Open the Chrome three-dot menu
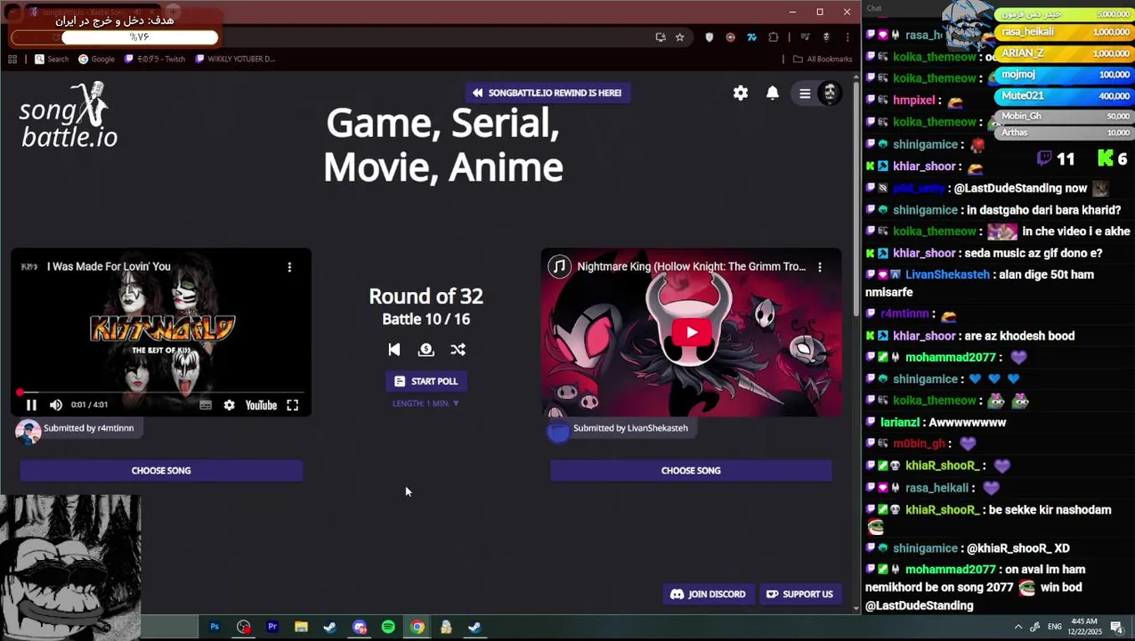 [x=847, y=37]
